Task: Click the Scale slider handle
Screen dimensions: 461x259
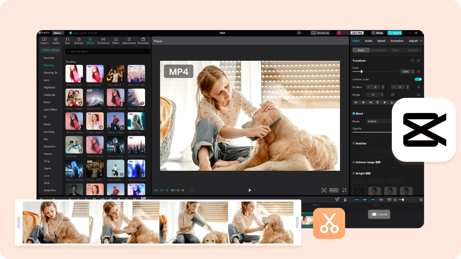Action: coord(361,72)
